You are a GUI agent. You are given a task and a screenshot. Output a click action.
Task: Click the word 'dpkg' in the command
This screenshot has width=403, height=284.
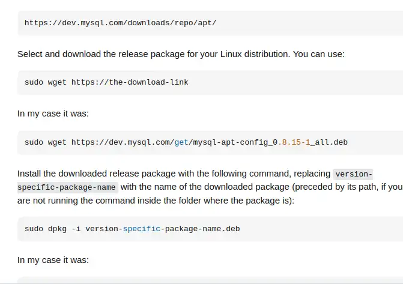57,229
